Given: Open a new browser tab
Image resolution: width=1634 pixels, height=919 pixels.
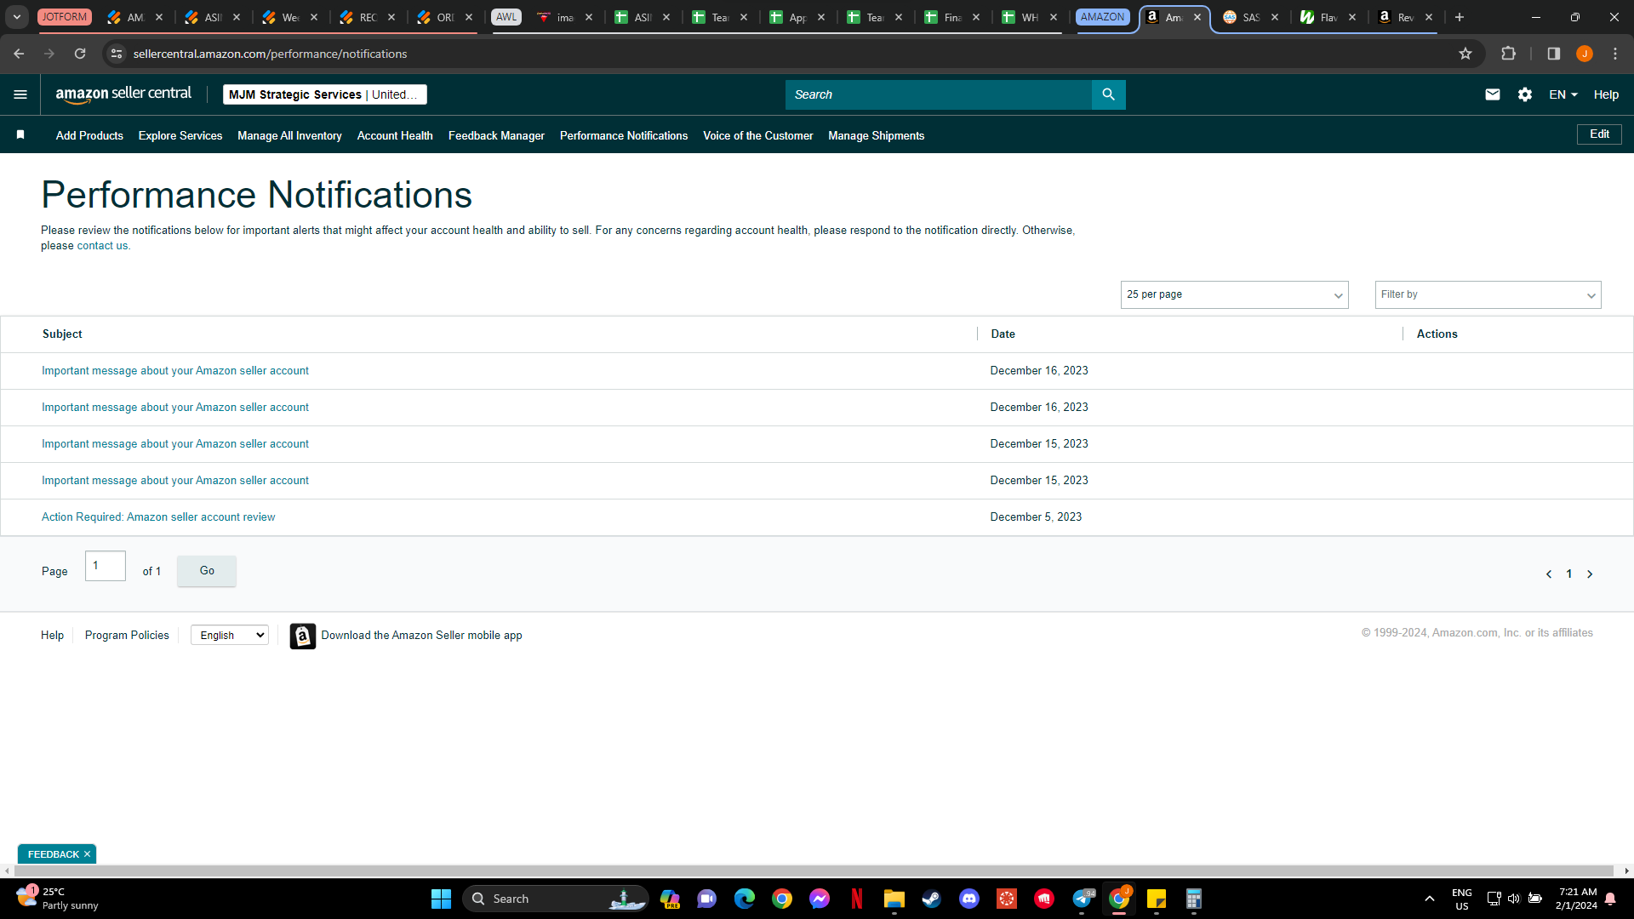Looking at the screenshot, I should [1460, 17].
